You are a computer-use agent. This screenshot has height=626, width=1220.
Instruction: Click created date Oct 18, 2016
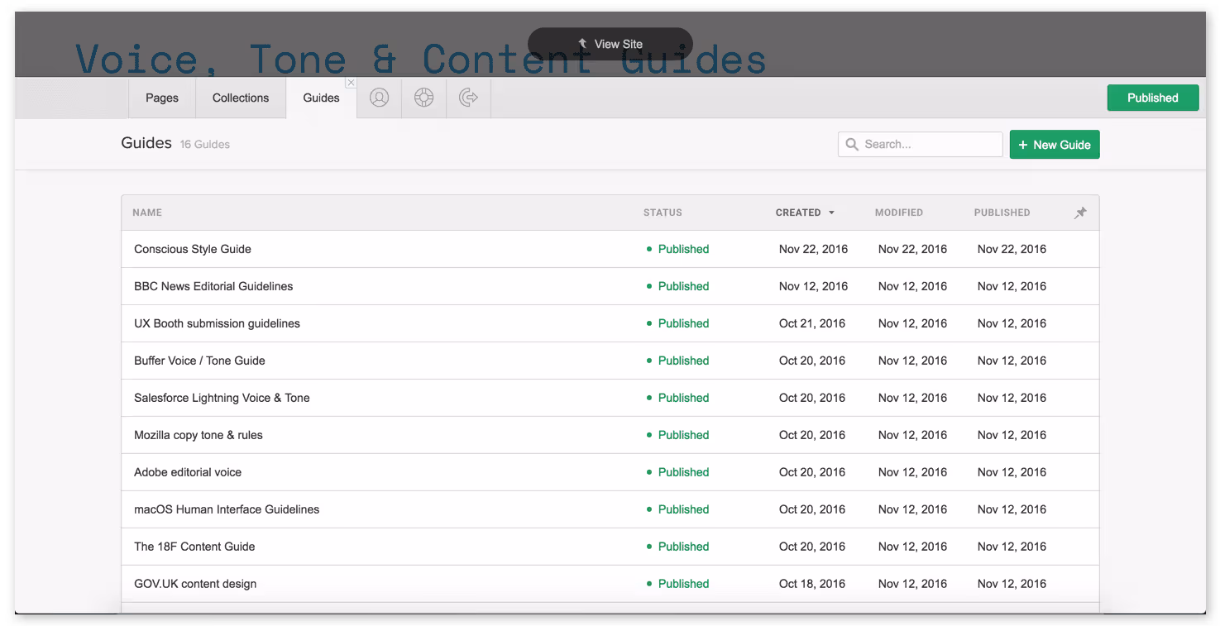tap(812, 584)
